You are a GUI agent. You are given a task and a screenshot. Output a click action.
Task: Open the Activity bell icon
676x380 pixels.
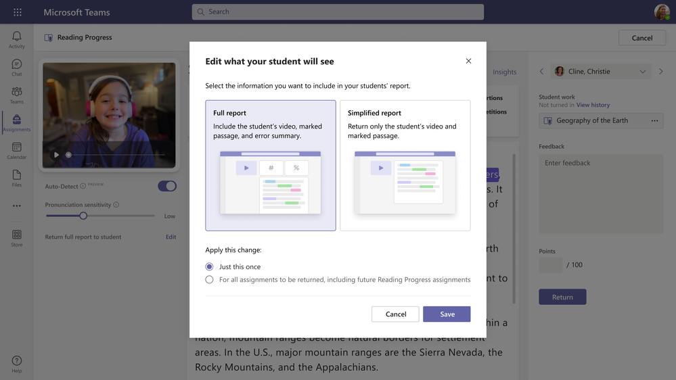coord(17,37)
